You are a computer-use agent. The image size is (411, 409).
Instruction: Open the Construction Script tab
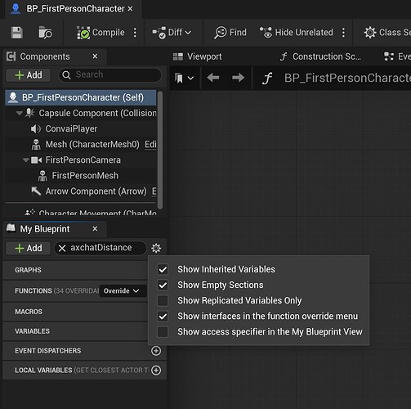tap(320, 56)
